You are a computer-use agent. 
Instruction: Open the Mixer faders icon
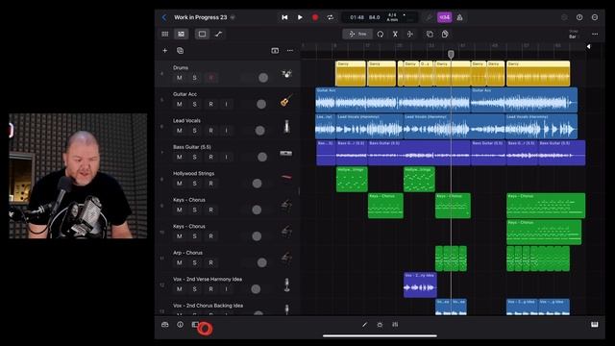(395, 325)
